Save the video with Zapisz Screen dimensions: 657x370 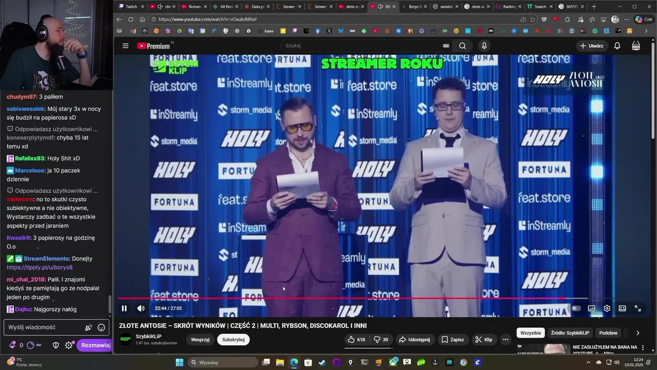click(x=453, y=340)
